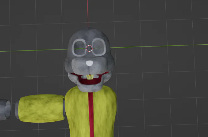Select the red stripe on the torso
Viewport: 208px width, 137px height.
91,114
